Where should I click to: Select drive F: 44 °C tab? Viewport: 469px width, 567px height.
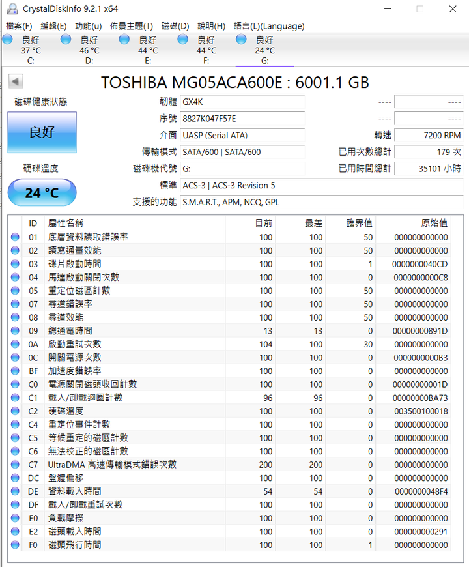206,50
